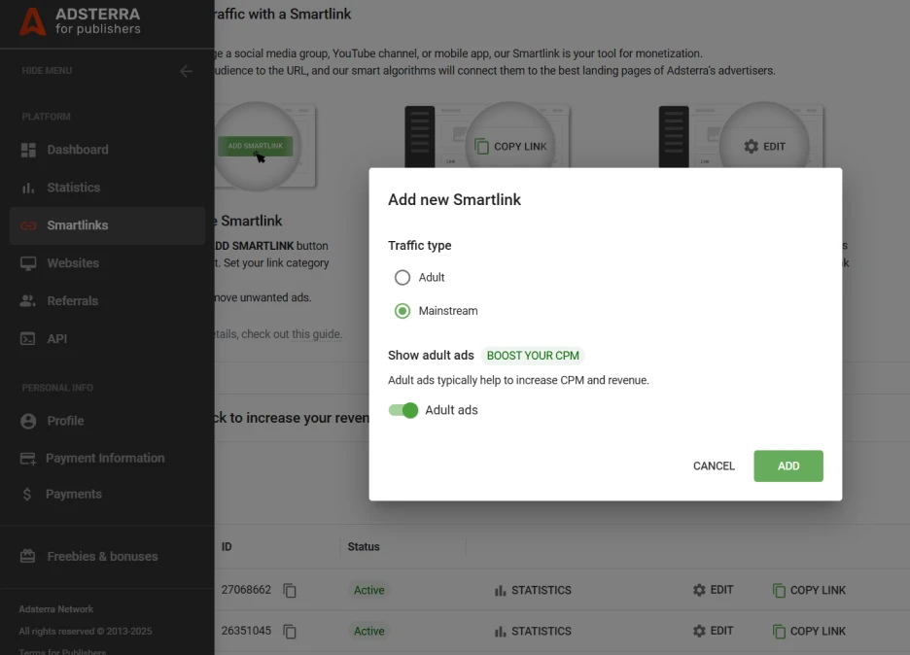The height and width of the screenshot is (655, 910).
Task: Go to Smartlinks in the sidebar
Action: (x=107, y=225)
